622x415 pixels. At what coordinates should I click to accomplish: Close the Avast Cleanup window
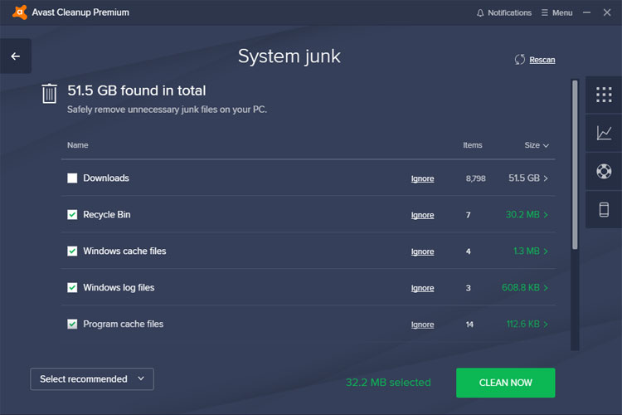click(607, 12)
